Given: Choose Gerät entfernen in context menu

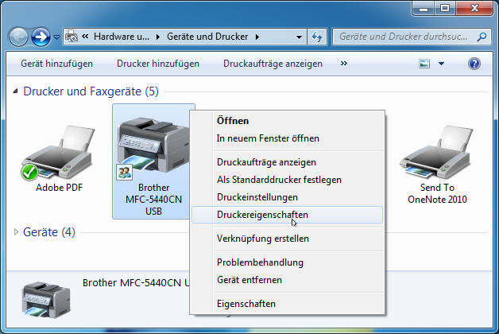Looking at the screenshot, I should pos(249,280).
